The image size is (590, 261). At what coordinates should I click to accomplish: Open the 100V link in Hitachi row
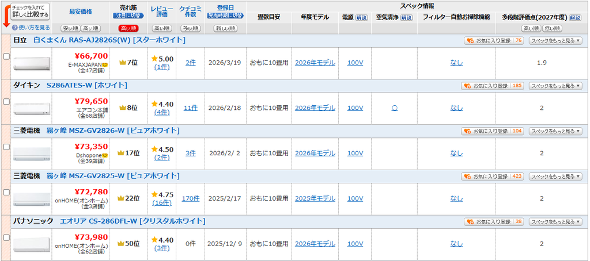[x=355, y=63]
